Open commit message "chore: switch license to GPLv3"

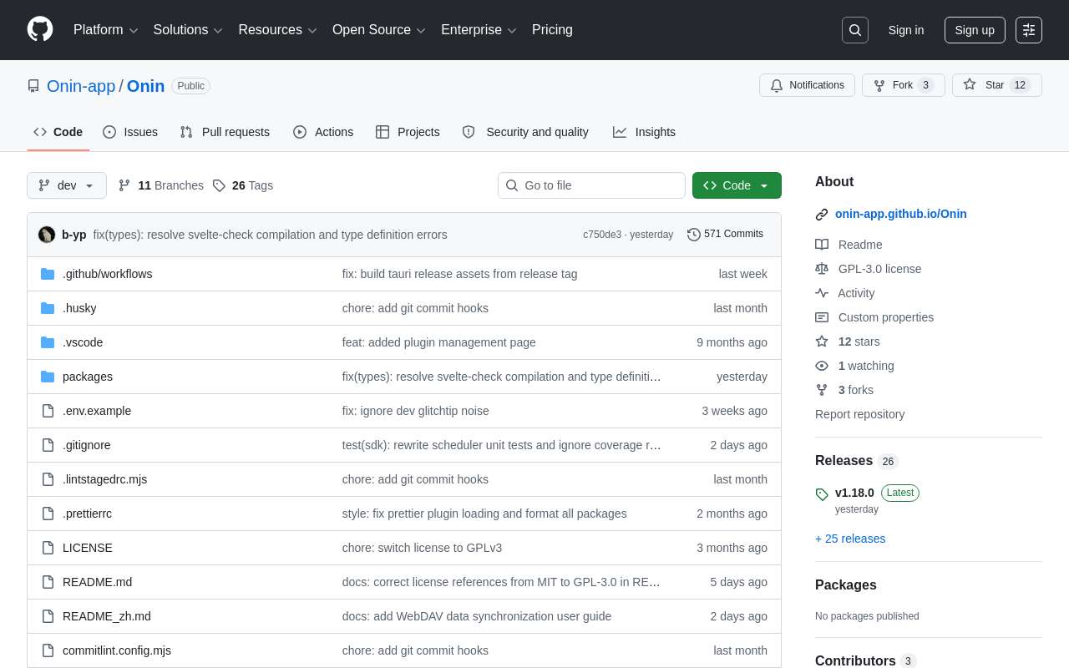[422, 548]
